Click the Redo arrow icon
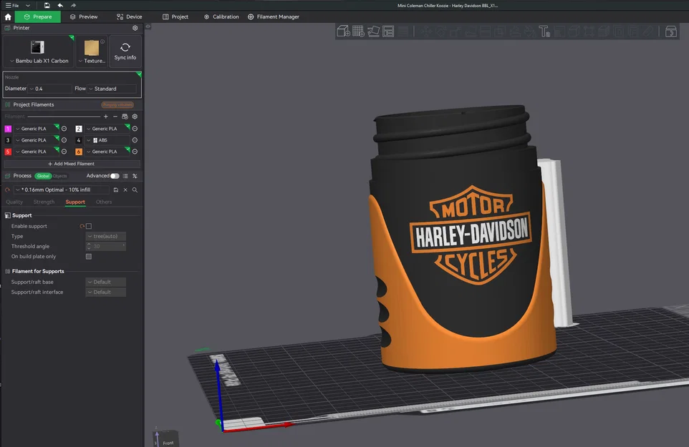The width and height of the screenshot is (689, 447). (73, 5)
